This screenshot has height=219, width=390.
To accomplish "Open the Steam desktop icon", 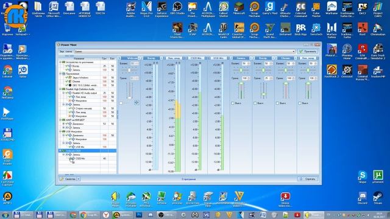I will 378,198.
